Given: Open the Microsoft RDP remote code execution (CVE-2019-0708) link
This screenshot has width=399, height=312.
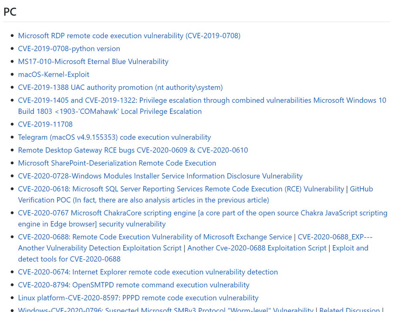Looking at the screenshot, I should click(x=129, y=36).
